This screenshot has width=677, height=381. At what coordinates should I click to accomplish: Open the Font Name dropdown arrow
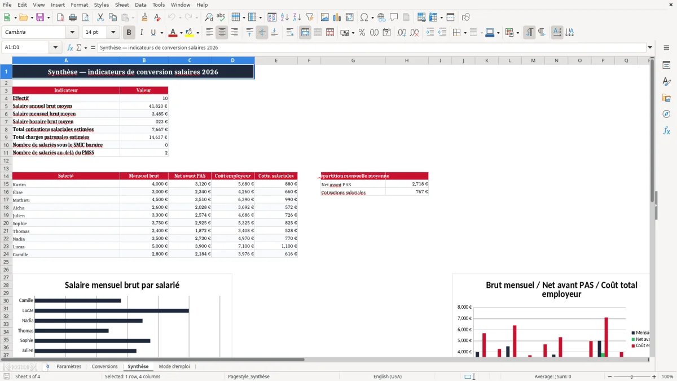click(72, 33)
